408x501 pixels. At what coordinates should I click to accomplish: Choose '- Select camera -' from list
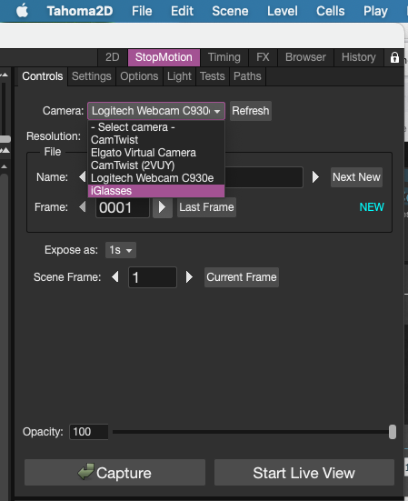pos(156,127)
